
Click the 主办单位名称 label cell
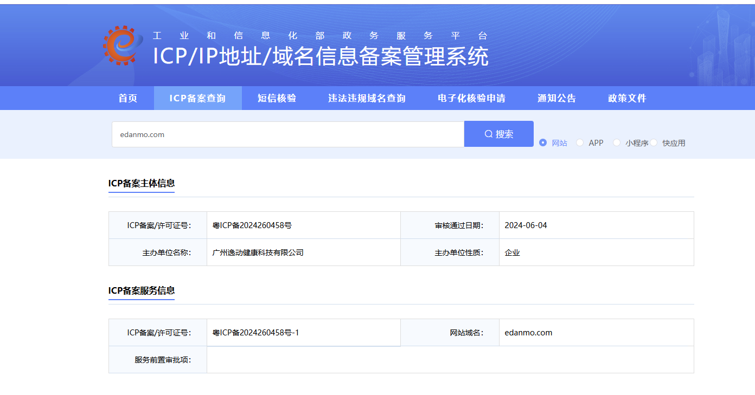pyautogui.click(x=158, y=252)
